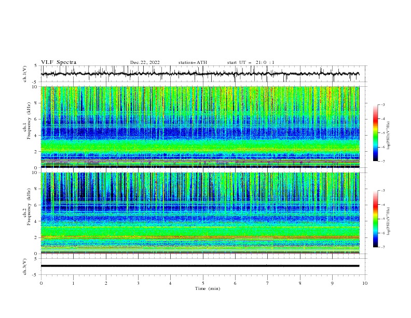Screen dimensions: 411x318
Task: Click the "ch.1(V)" waveform axis label
Action: click(x=25, y=74)
